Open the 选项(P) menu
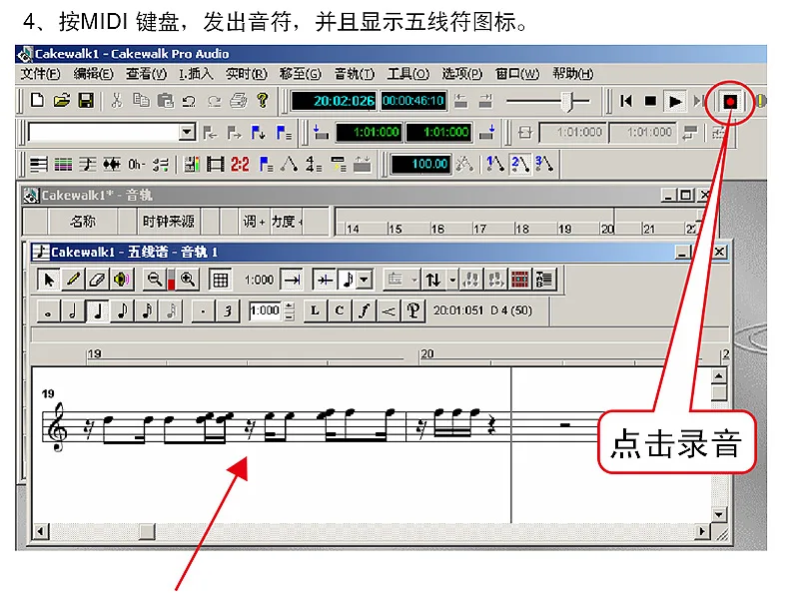The height and width of the screenshot is (607, 789). pos(462,74)
